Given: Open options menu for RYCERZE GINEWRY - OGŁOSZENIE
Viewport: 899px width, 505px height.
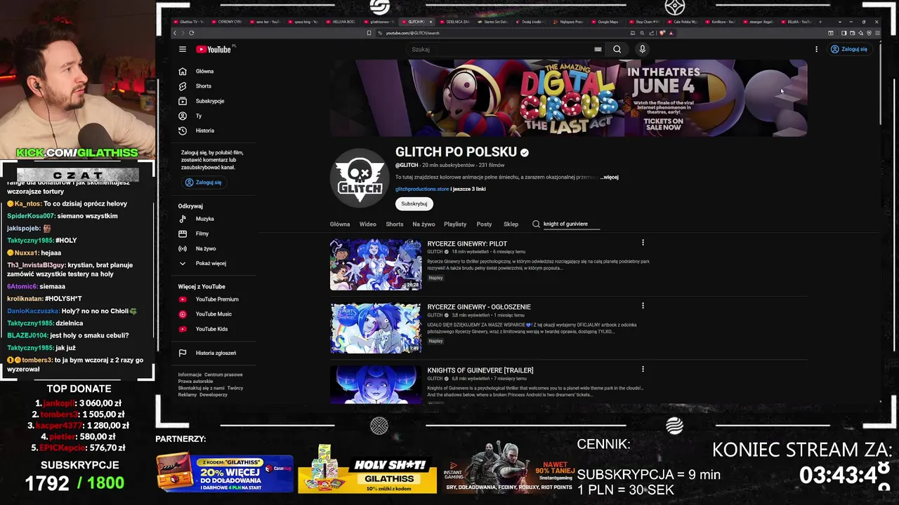Looking at the screenshot, I should click(x=643, y=306).
